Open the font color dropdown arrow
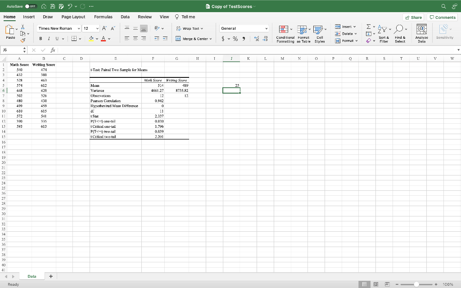This screenshot has height=288, width=461. click(x=109, y=39)
